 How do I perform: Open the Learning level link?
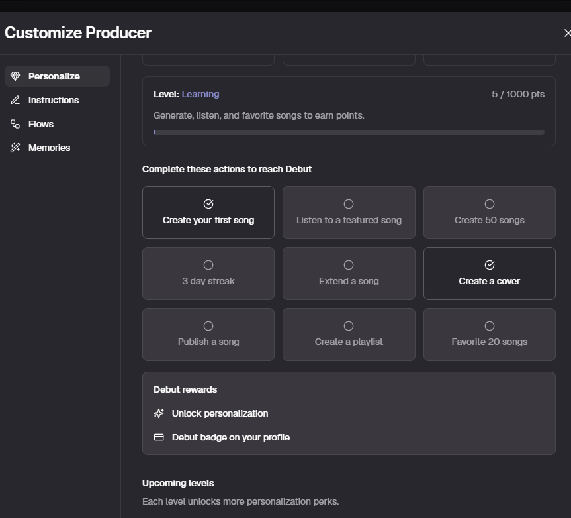200,94
